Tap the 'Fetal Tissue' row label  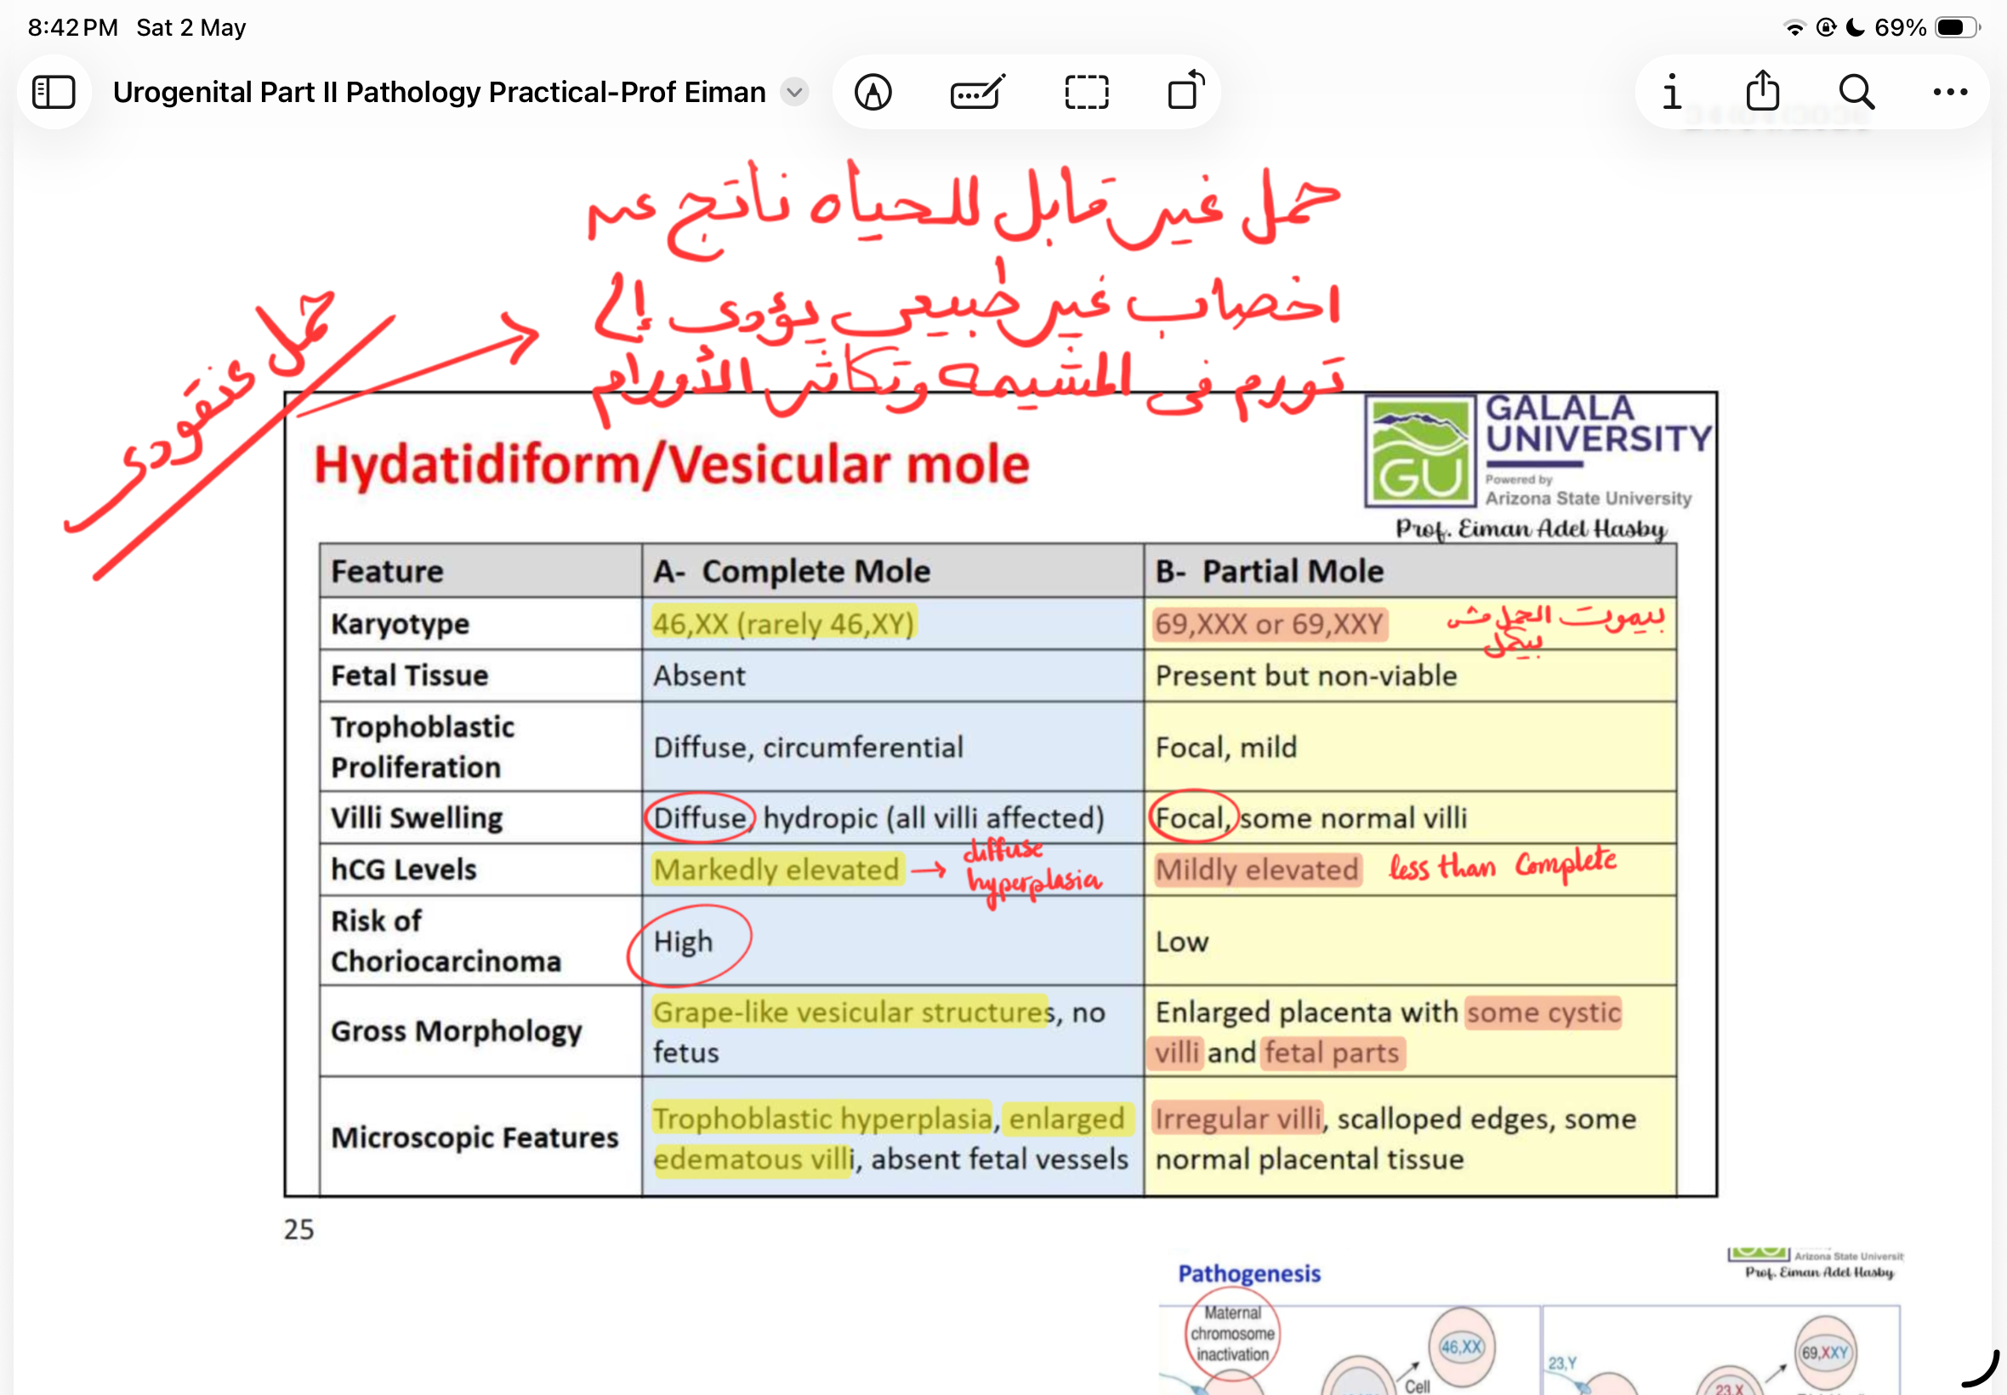[x=409, y=675]
